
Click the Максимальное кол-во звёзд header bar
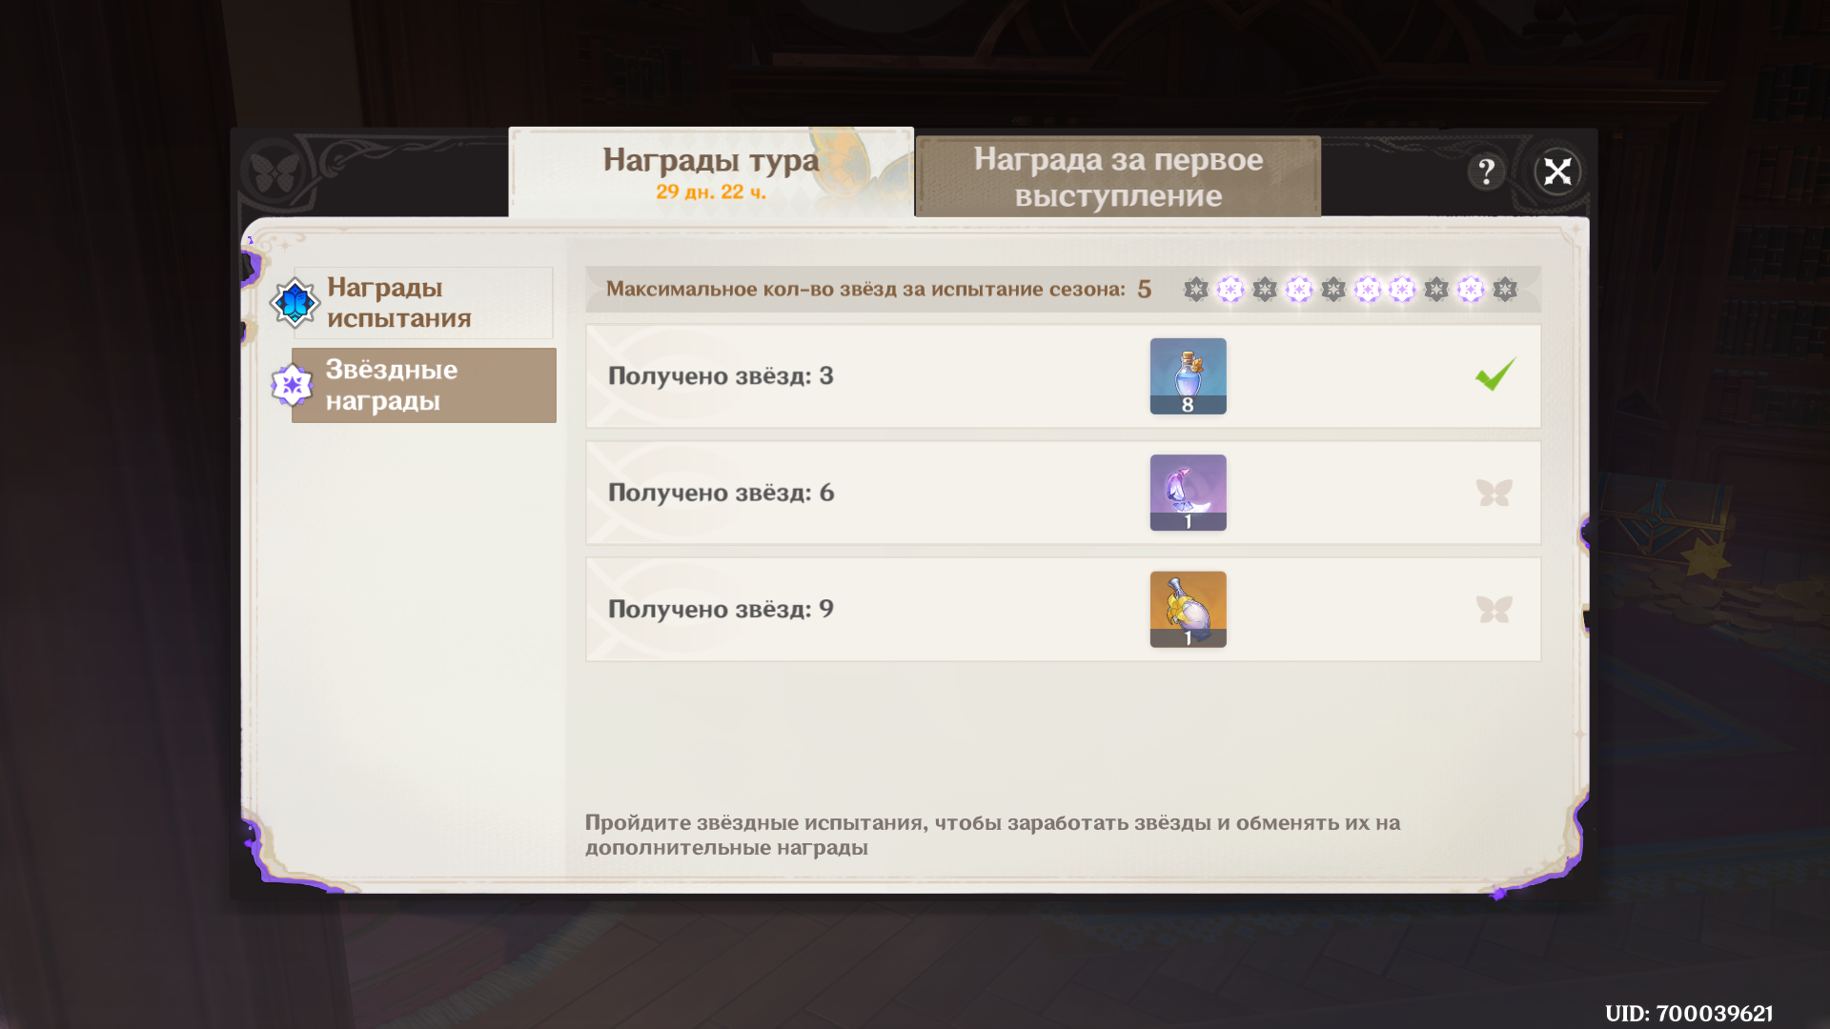click(x=865, y=289)
